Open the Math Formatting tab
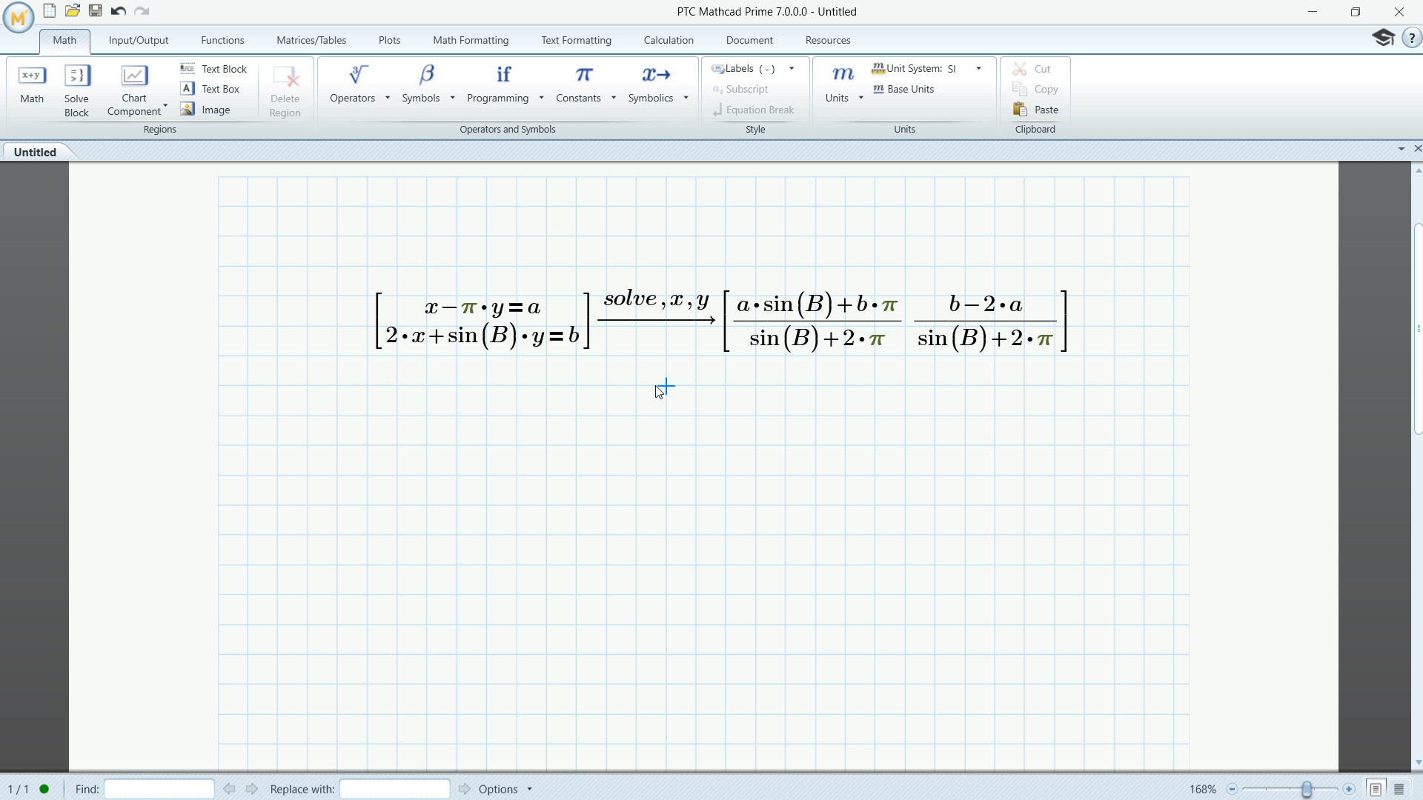 pyautogui.click(x=471, y=40)
